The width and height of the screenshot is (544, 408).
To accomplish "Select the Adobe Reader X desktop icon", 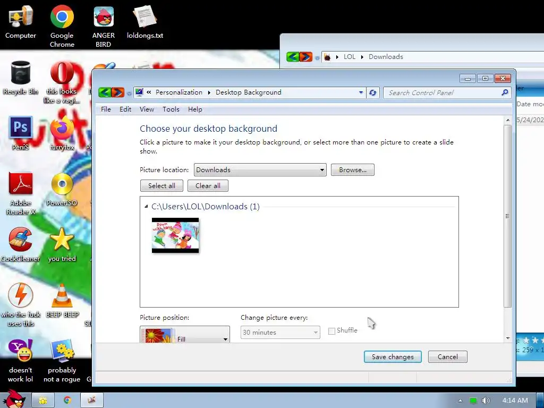I will 21,193.
